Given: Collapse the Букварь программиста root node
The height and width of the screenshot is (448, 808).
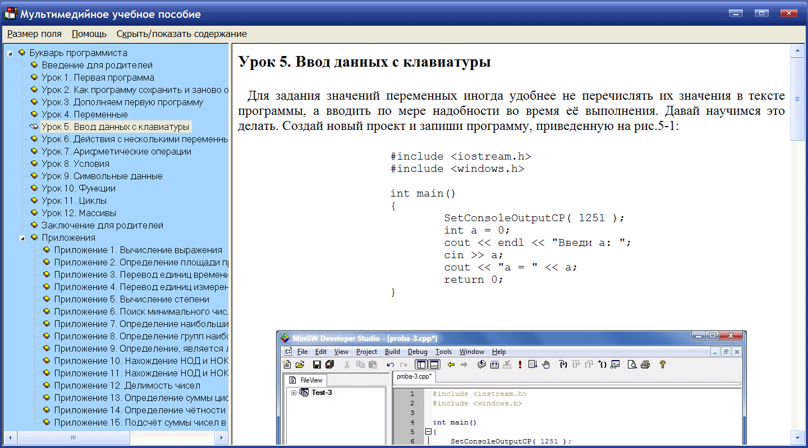Looking at the screenshot, I should click(10, 53).
